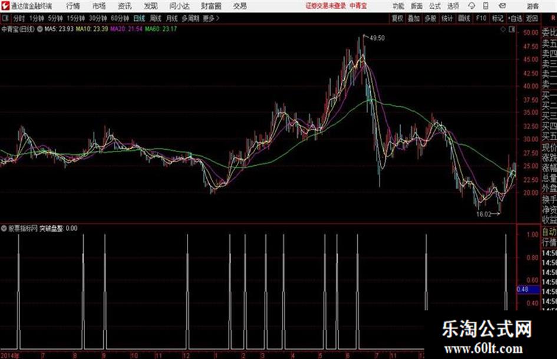557x359 pixels.
Task: Open the mail message icon
Action: click(502, 6)
